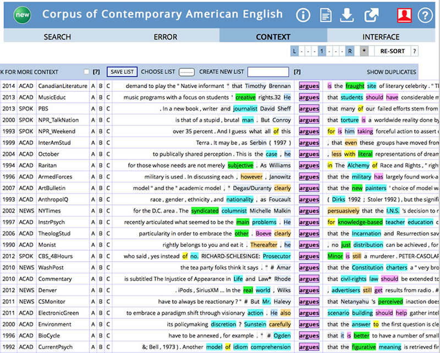
Task: Click the highlighted word 'Constitution' in WashPost row
Action: pos(367,267)
